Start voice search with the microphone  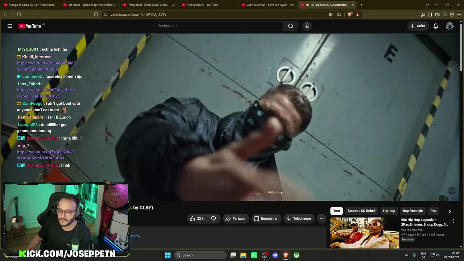click(x=307, y=26)
